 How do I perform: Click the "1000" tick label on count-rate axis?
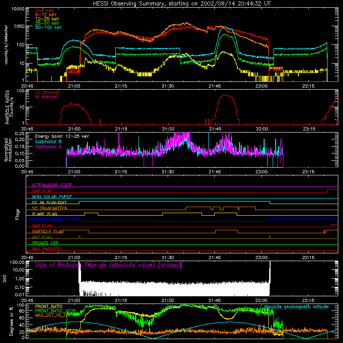pos(19,26)
